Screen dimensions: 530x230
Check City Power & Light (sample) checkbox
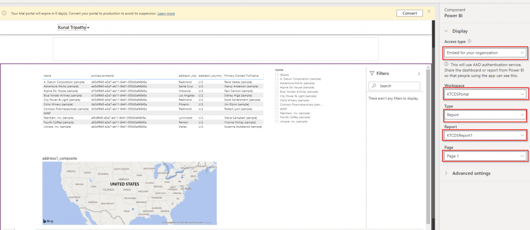[x=277, y=96]
